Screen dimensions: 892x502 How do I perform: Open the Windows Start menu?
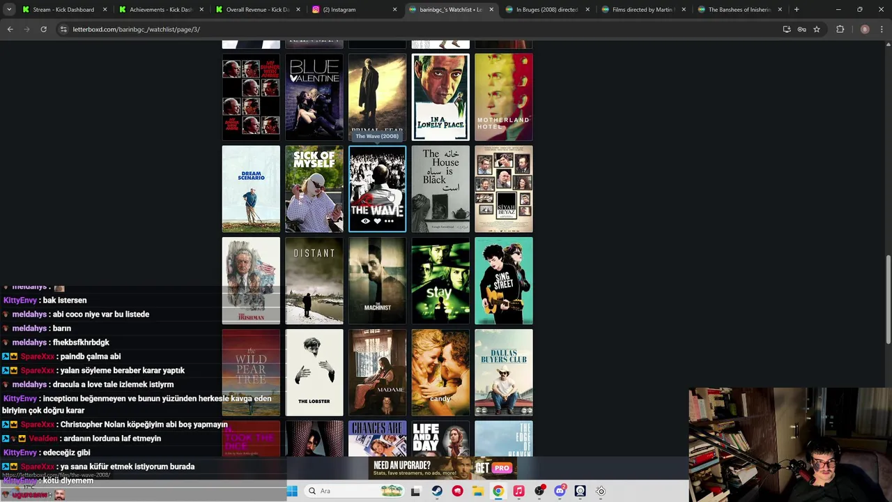click(x=292, y=491)
